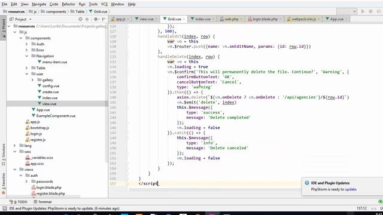Click the Run button in toolbar
This screenshot has height=215, width=383.
click(363, 11)
